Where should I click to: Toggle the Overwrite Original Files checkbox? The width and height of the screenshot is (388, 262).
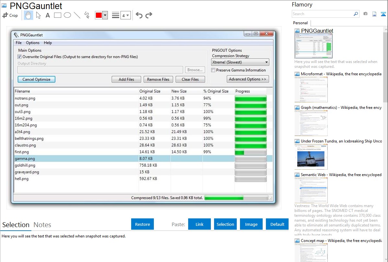19,57
